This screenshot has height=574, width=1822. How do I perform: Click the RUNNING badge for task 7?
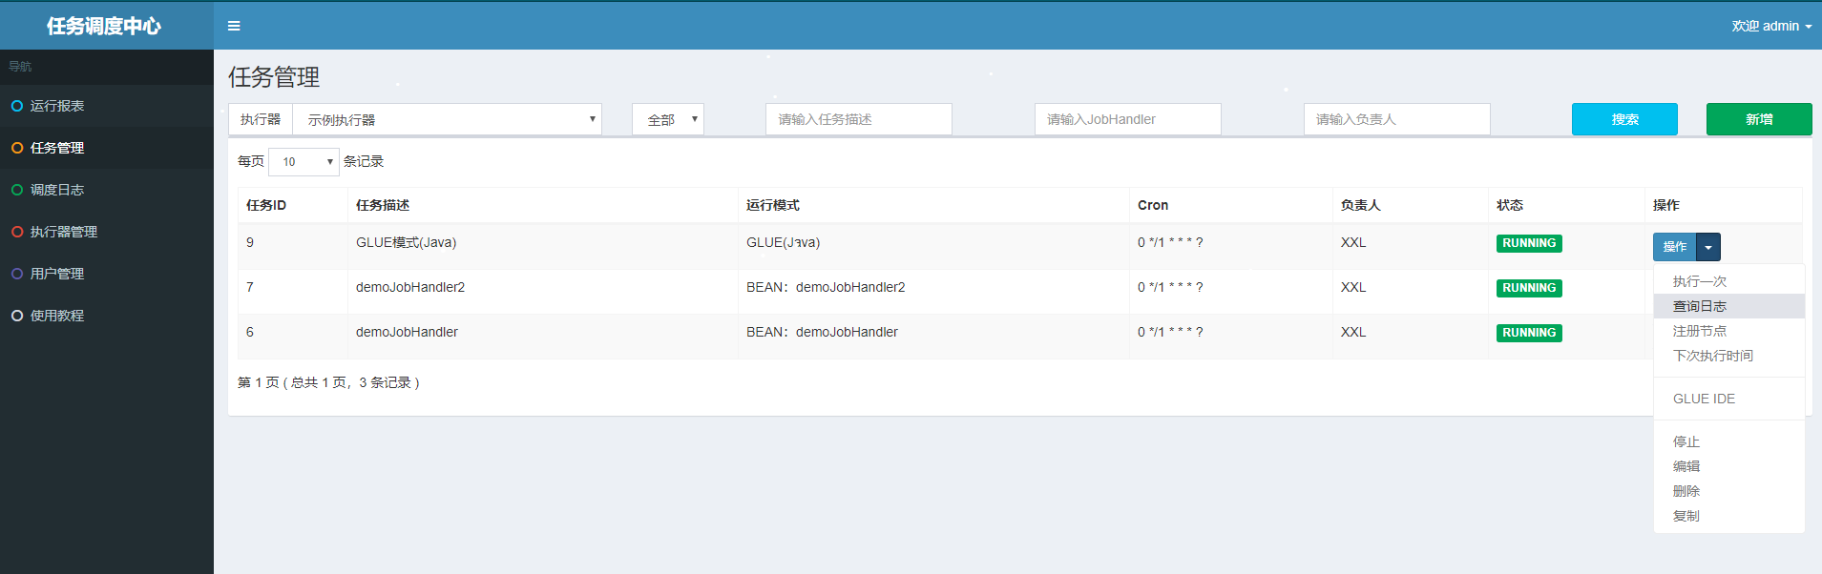(1529, 288)
